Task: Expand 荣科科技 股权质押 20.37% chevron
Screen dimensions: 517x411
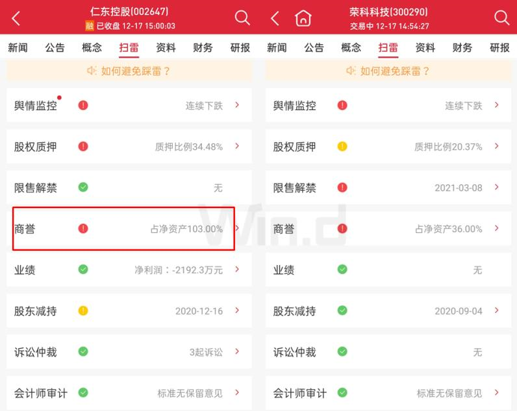Action: pyautogui.click(x=497, y=146)
